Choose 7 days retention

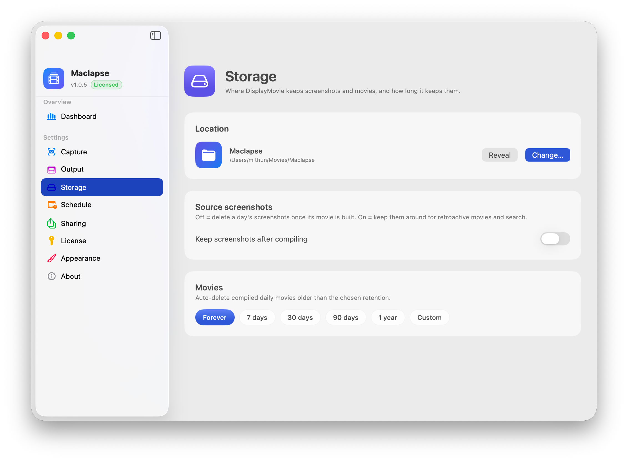257,317
